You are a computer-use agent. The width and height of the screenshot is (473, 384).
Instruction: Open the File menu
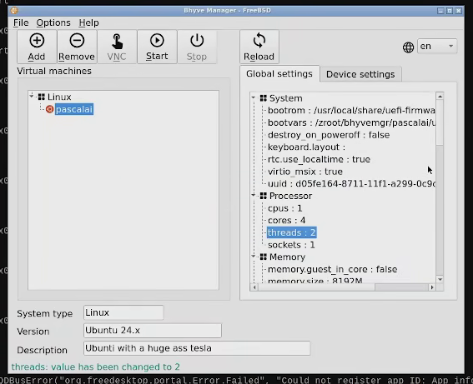pyautogui.click(x=21, y=22)
